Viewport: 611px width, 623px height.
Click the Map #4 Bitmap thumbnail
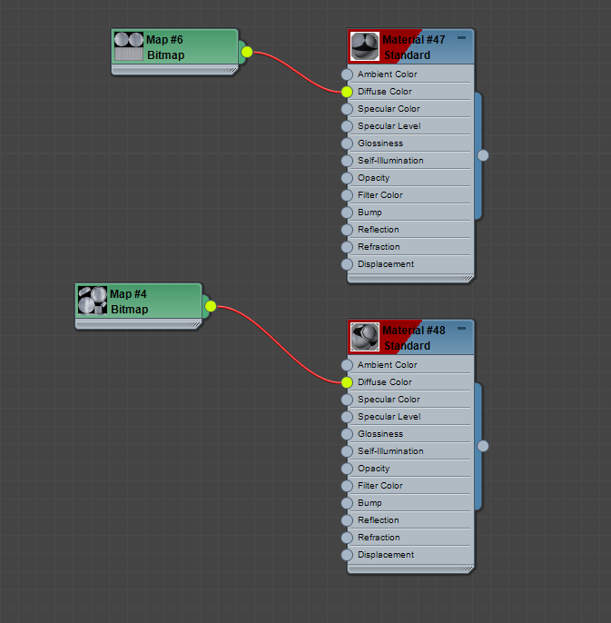[93, 302]
